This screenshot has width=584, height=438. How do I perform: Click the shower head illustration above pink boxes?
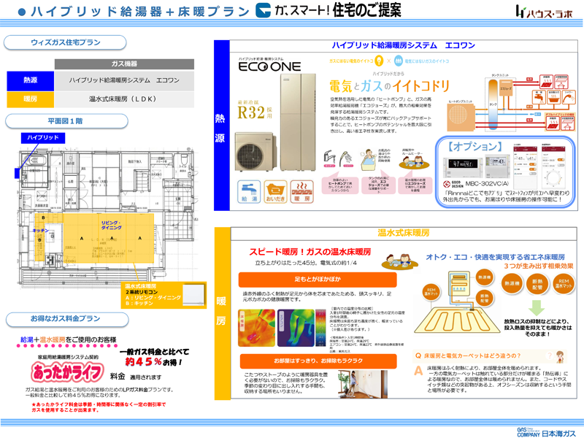click(x=346, y=159)
